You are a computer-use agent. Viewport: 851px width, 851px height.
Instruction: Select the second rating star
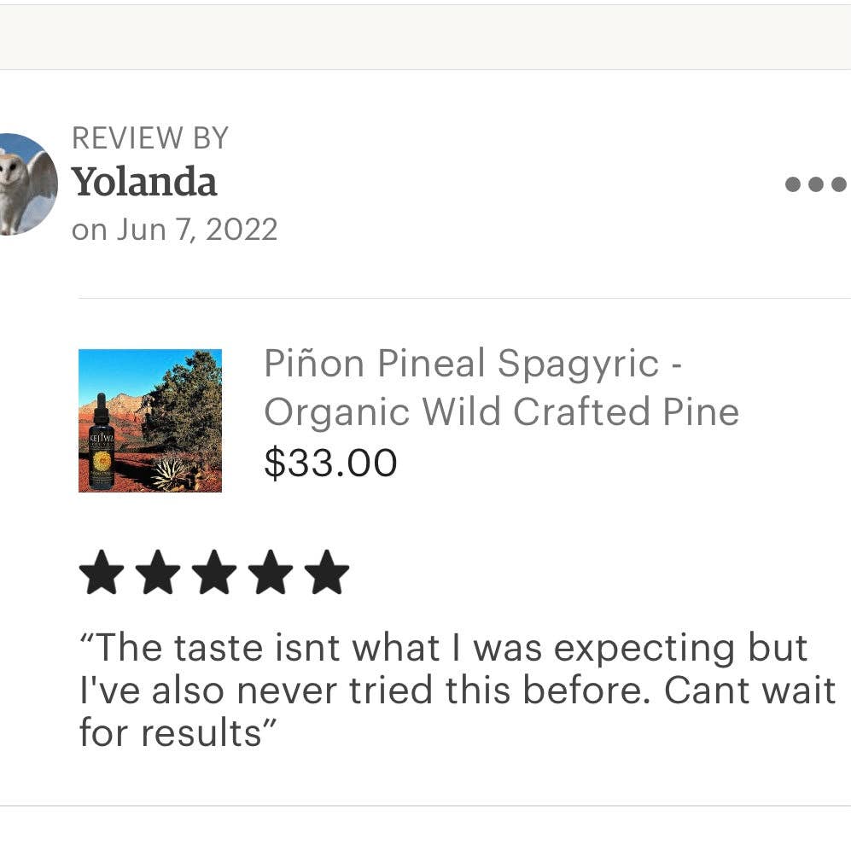160,572
